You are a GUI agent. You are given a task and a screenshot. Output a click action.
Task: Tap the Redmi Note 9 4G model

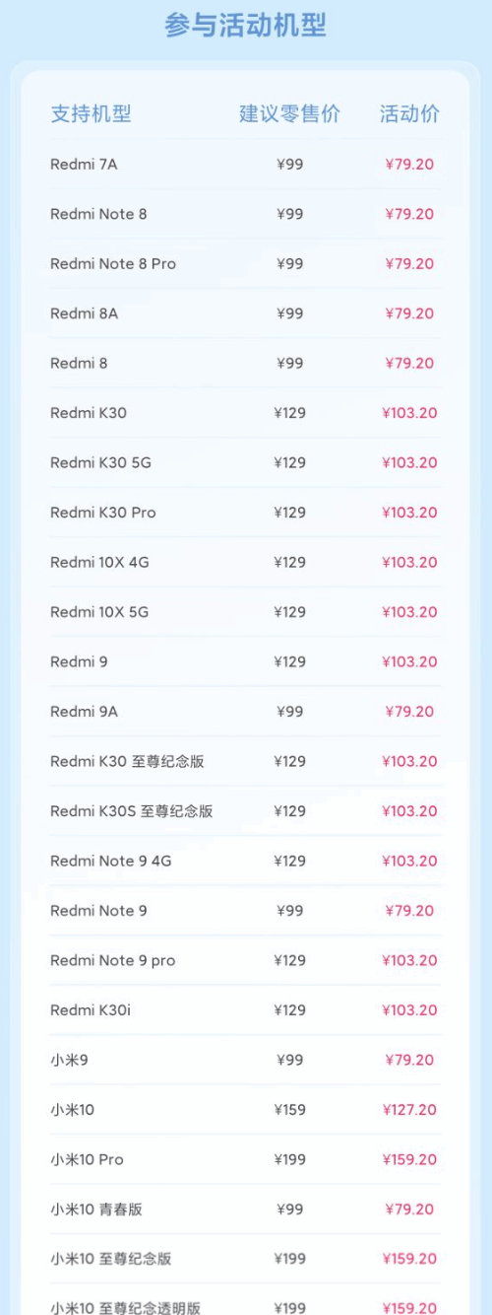click(x=111, y=861)
